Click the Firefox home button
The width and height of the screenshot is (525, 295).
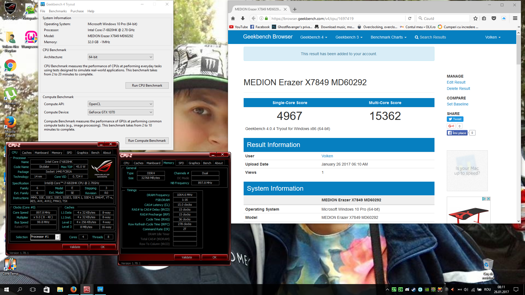(233, 19)
